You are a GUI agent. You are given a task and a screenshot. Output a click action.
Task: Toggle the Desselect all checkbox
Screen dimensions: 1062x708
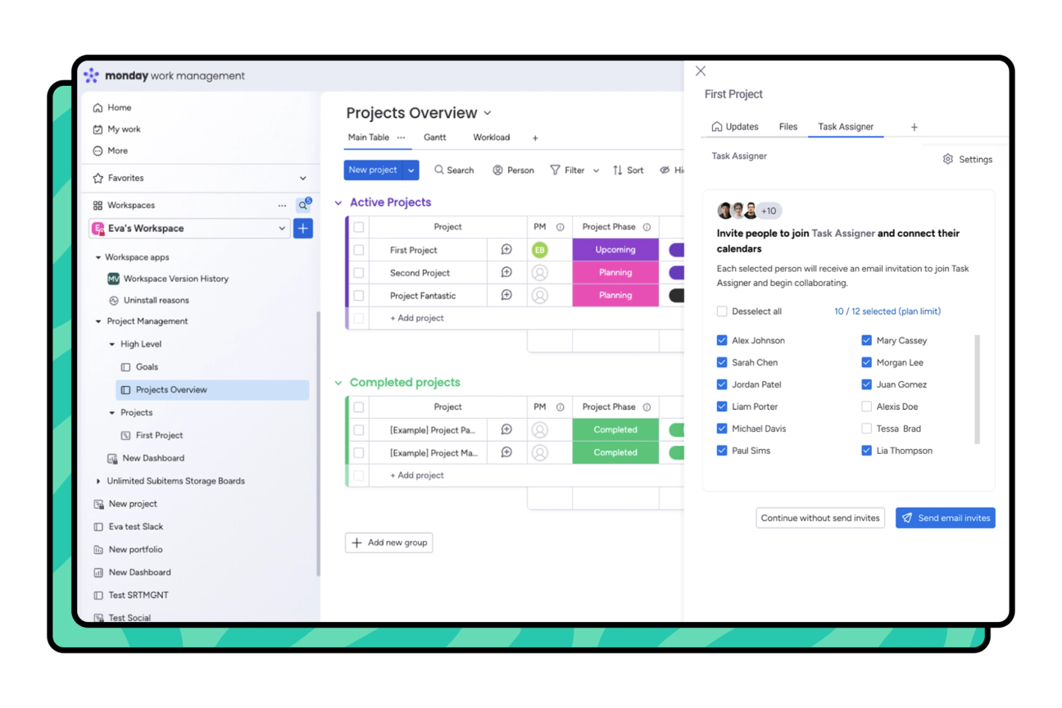pos(722,311)
